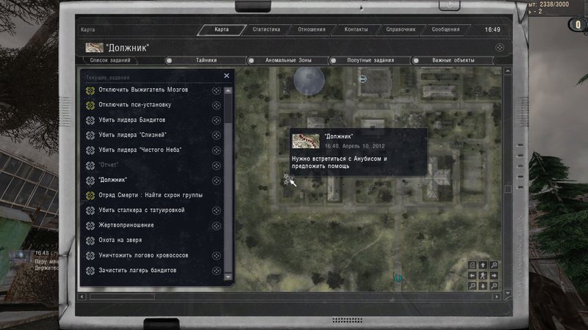Pan the map left with arrow button
Viewport: 588px width, 330px height.
[x=472, y=276]
